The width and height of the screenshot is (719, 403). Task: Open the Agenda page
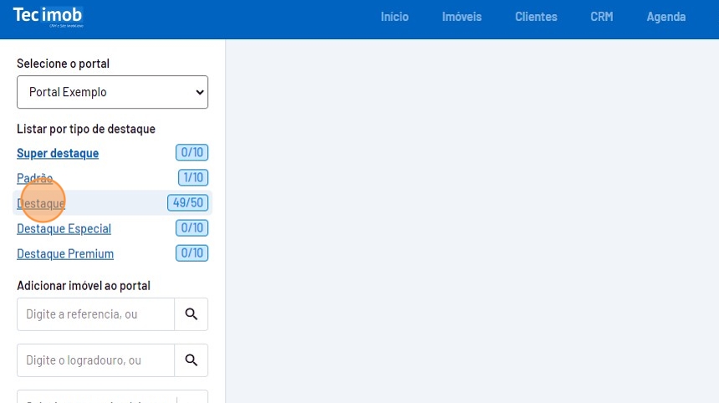(665, 17)
